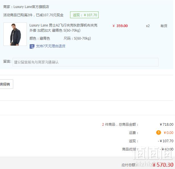The width and height of the screenshot is (175, 169).
Task: Click the 支持7天无理由退货 link
Action: click(x=50, y=46)
